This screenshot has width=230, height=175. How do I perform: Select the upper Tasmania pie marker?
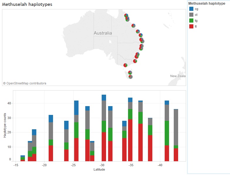(130, 73)
